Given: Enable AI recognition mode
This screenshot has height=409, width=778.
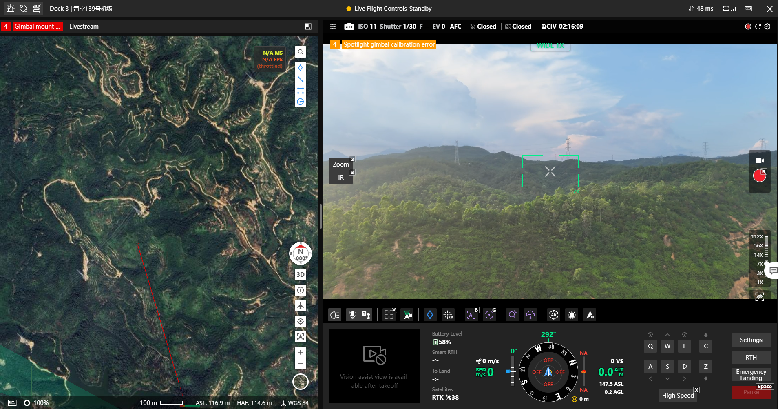Looking at the screenshot, I should 471,314.
